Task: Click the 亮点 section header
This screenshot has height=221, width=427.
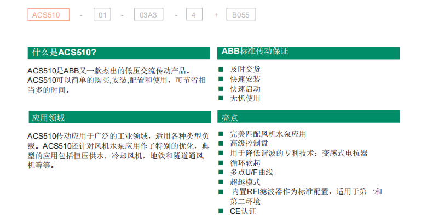Action: 309,117
